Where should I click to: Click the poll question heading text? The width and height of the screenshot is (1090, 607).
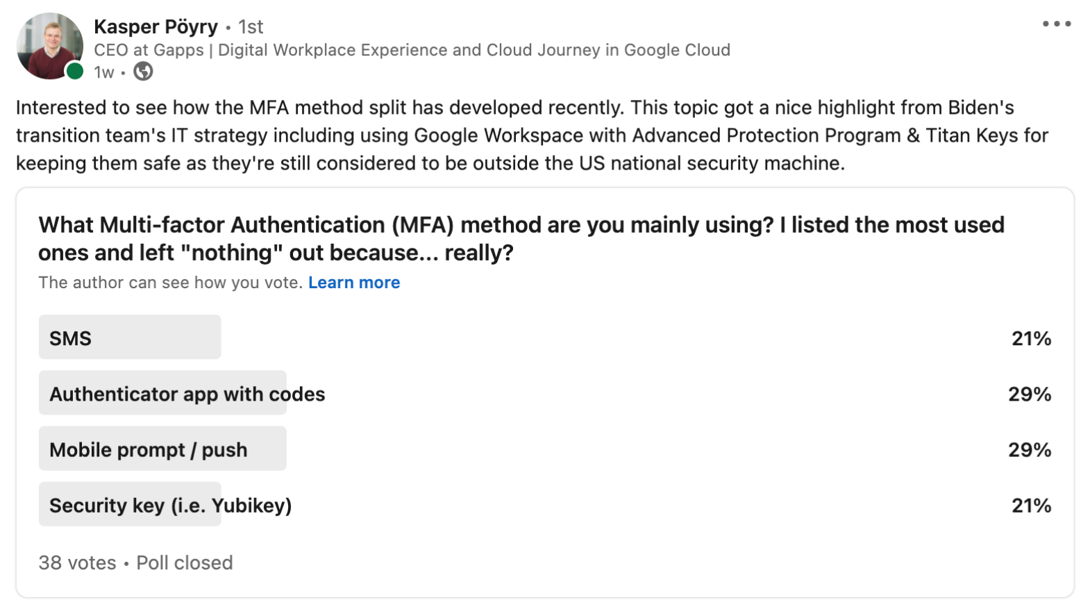point(521,238)
